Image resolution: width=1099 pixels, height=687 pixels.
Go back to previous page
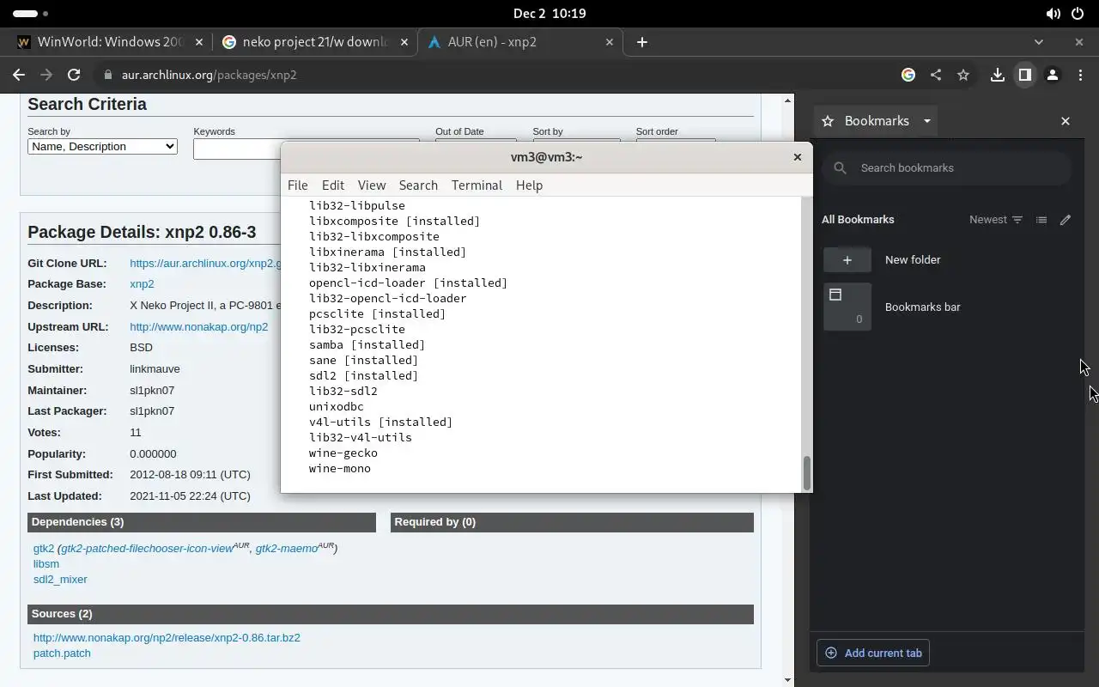point(19,75)
